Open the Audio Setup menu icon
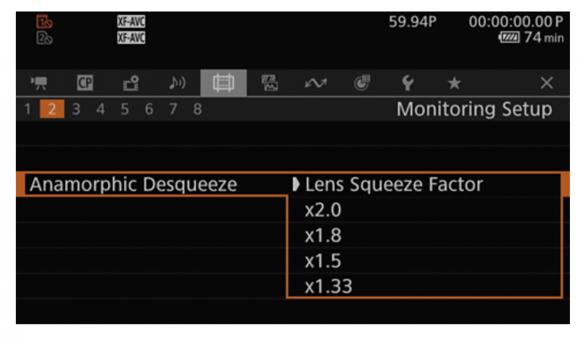Screen dimensions: 585x344 pyautogui.click(x=177, y=82)
